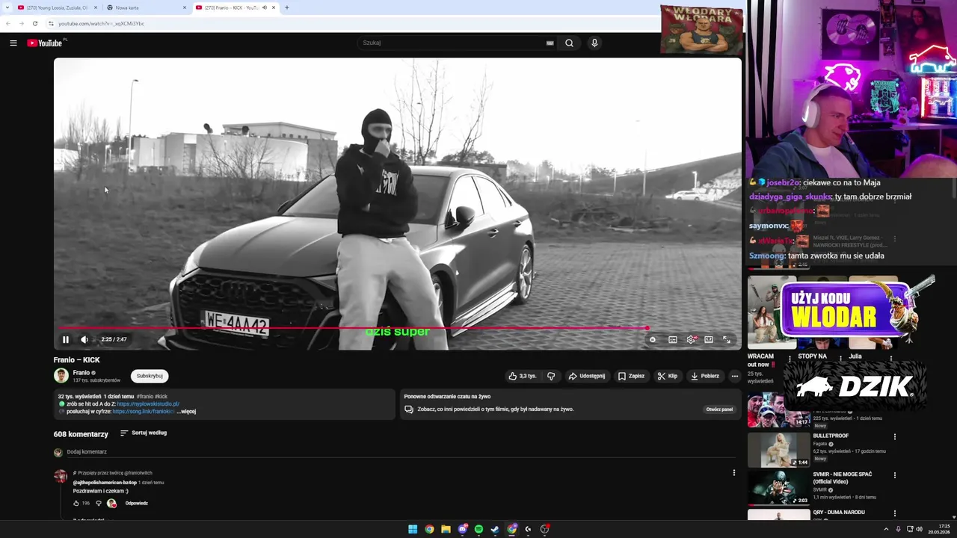
Task: Subscribe to Franio with Subskrybuj
Action: click(150, 376)
